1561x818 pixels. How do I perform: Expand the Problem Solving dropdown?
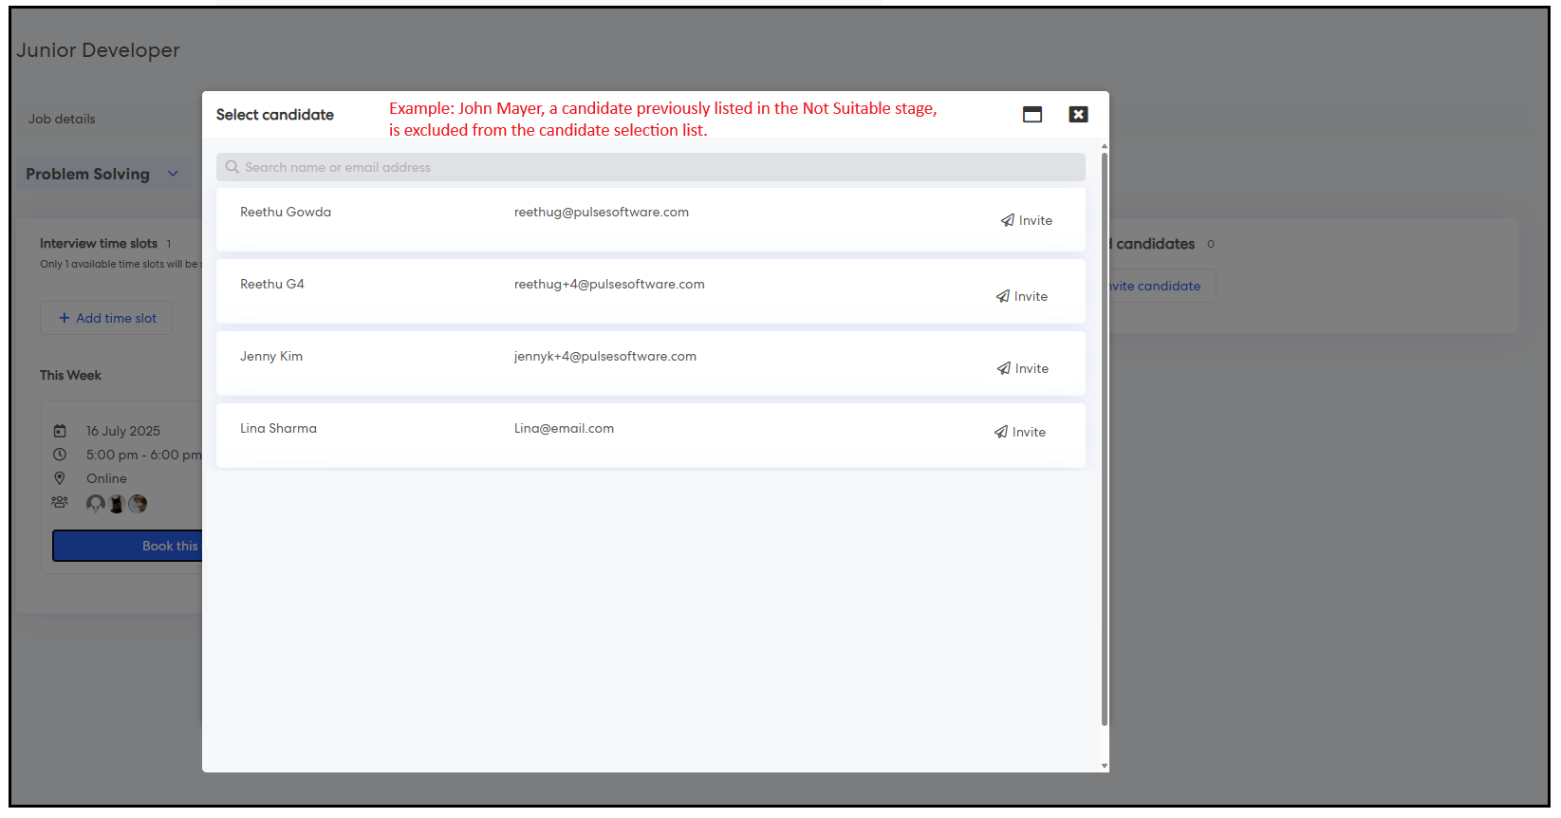pos(173,174)
